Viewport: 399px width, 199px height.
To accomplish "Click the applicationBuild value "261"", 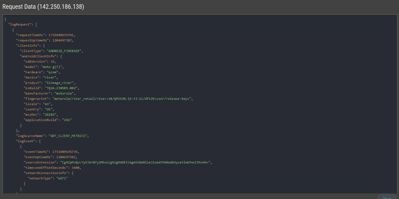I will tap(67, 120).
